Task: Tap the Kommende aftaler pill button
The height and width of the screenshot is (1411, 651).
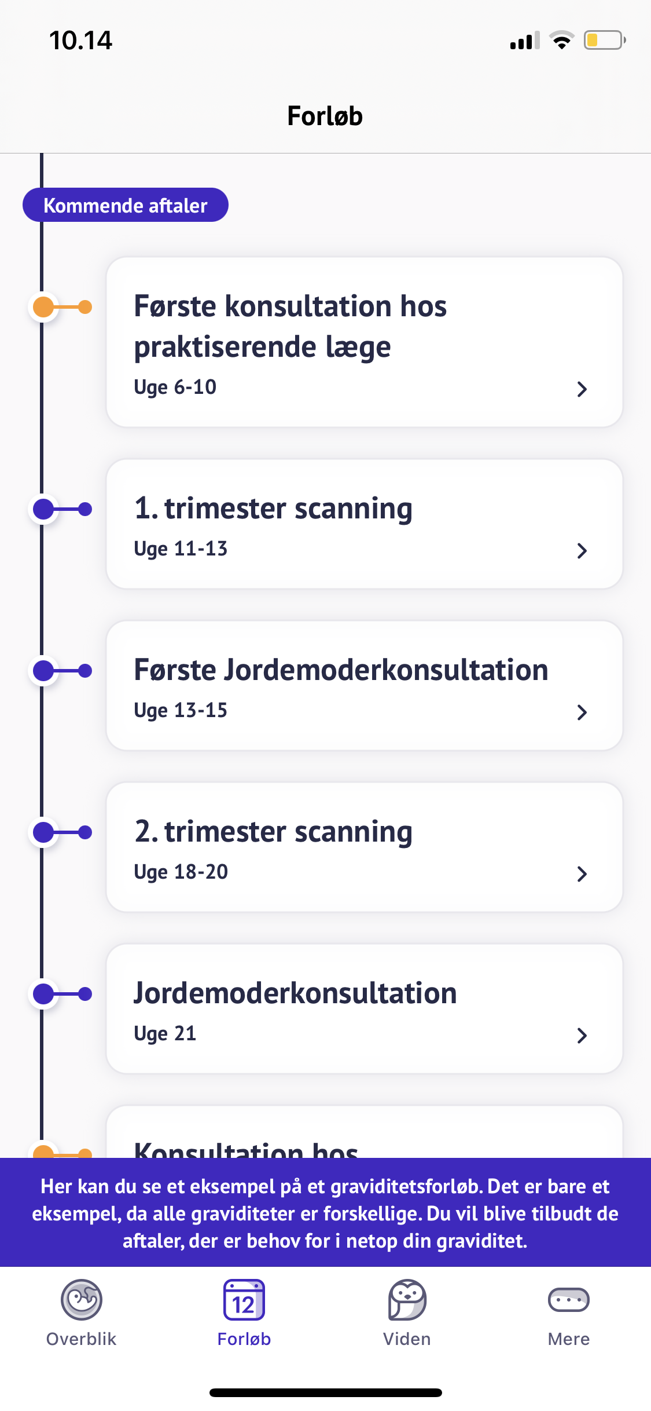Action: click(x=126, y=205)
